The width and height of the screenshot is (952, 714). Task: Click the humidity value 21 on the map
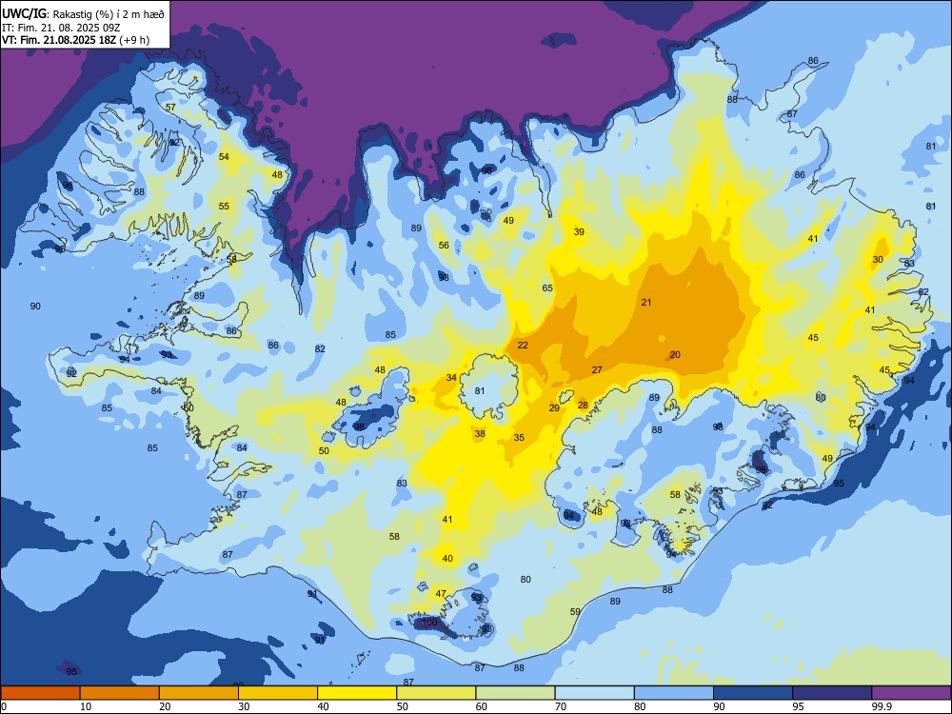click(x=646, y=302)
